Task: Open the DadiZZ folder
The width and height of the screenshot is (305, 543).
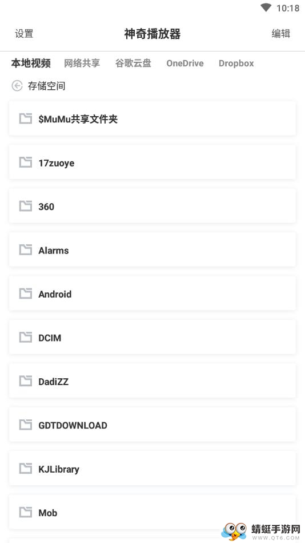Action: coord(152,381)
